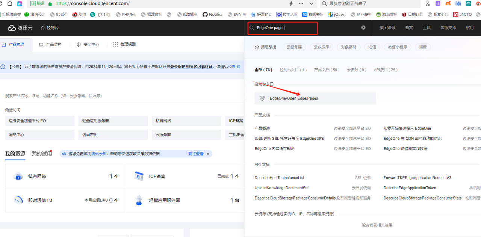
Task: Show 全部 (76) search results
Action: tap(263, 70)
